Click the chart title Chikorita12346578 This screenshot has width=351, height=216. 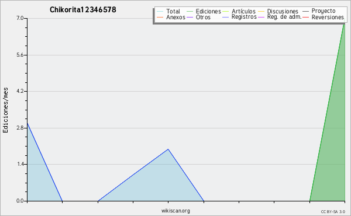pos(83,10)
